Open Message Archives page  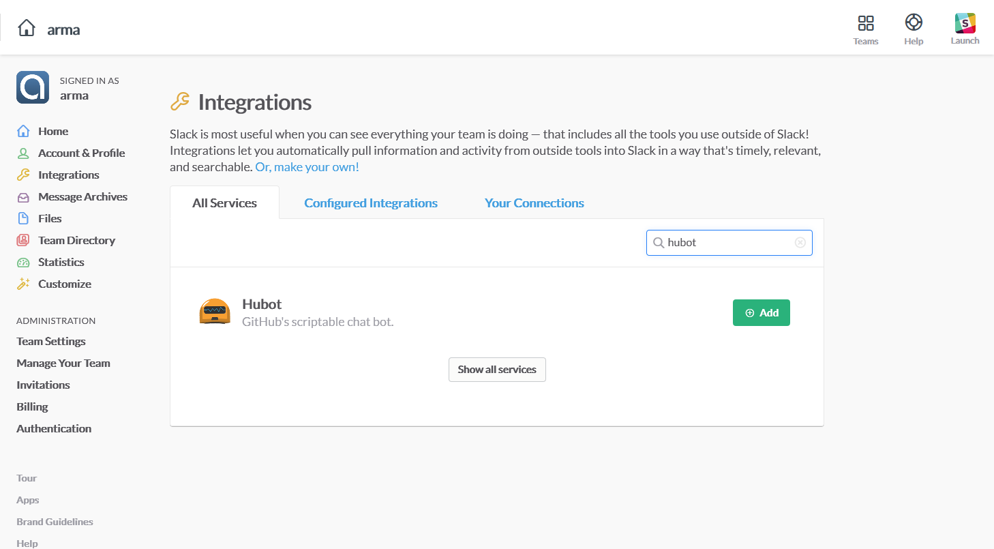point(83,196)
